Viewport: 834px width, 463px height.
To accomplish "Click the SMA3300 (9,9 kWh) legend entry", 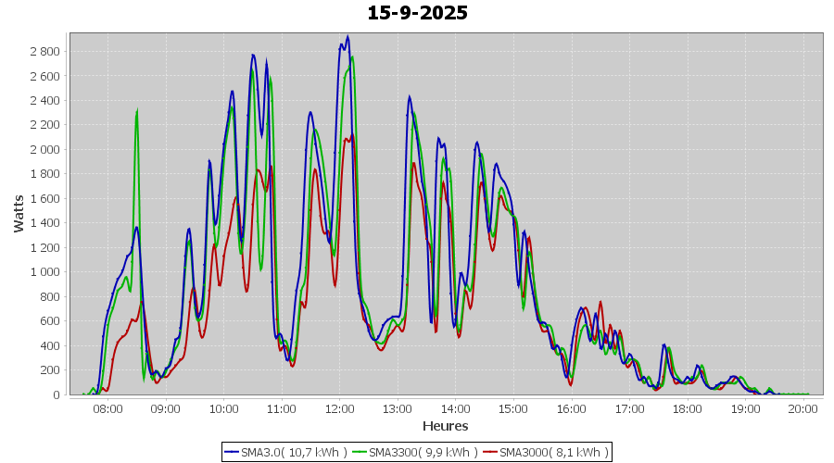I will click(415, 453).
